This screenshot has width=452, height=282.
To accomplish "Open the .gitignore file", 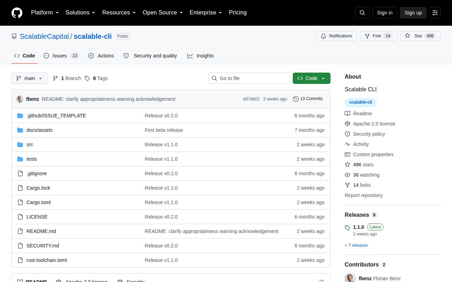I will point(37,173).
